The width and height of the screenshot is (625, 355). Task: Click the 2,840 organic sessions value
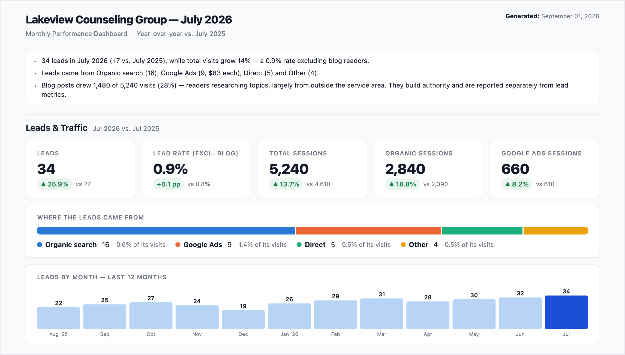pyautogui.click(x=405, y=169)
